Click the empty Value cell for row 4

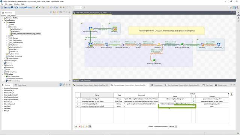175,106
